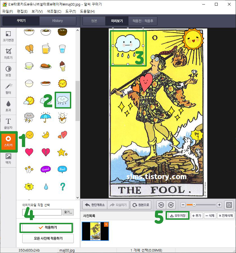Pick the yellow 켁 burst sticker
The image size is (236, 253).
pos(29,187)
